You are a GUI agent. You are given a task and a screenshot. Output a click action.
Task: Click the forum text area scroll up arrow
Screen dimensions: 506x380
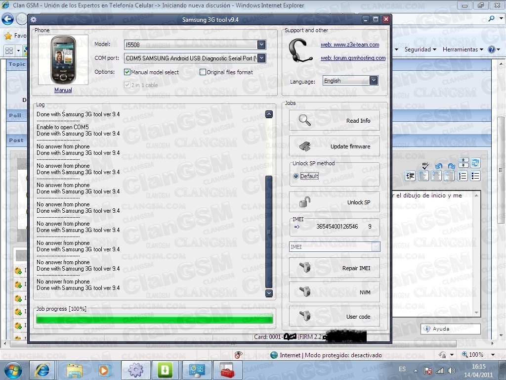point(476,195)
